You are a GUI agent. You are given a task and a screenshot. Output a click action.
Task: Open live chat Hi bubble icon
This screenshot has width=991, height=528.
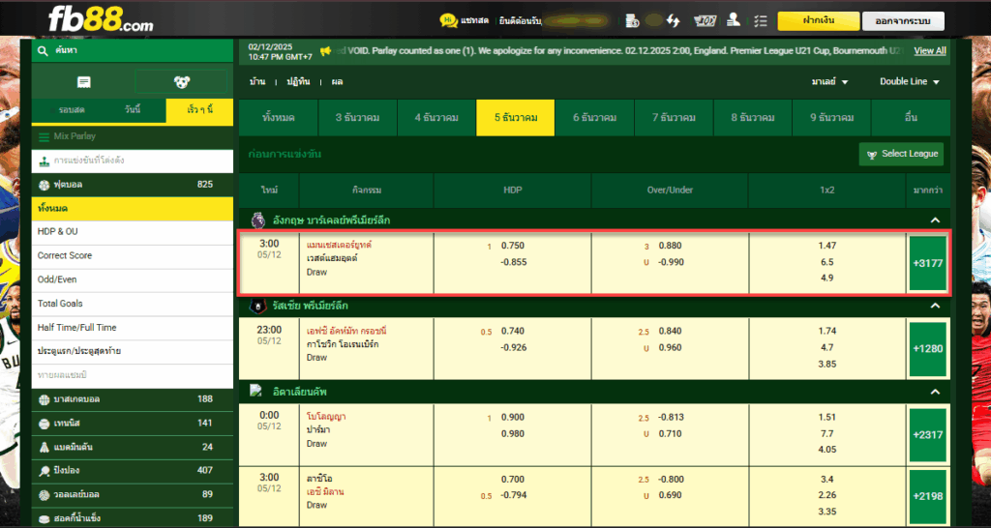tap(448, 20)
